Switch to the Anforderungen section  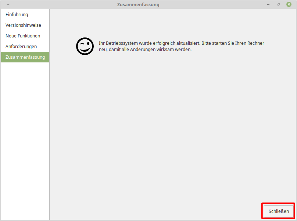click(x=21, y=47)
